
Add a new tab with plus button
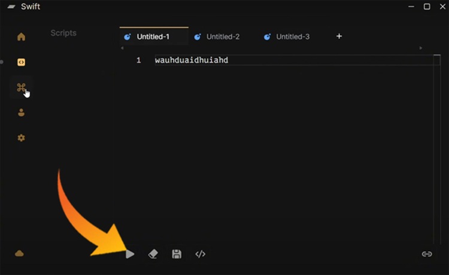click(x=339, y=36)
